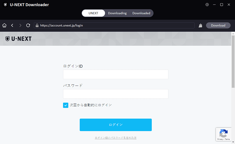Focus the ログインID input field
This screenshot has height=144, width=235.
[x=115, y=74]
